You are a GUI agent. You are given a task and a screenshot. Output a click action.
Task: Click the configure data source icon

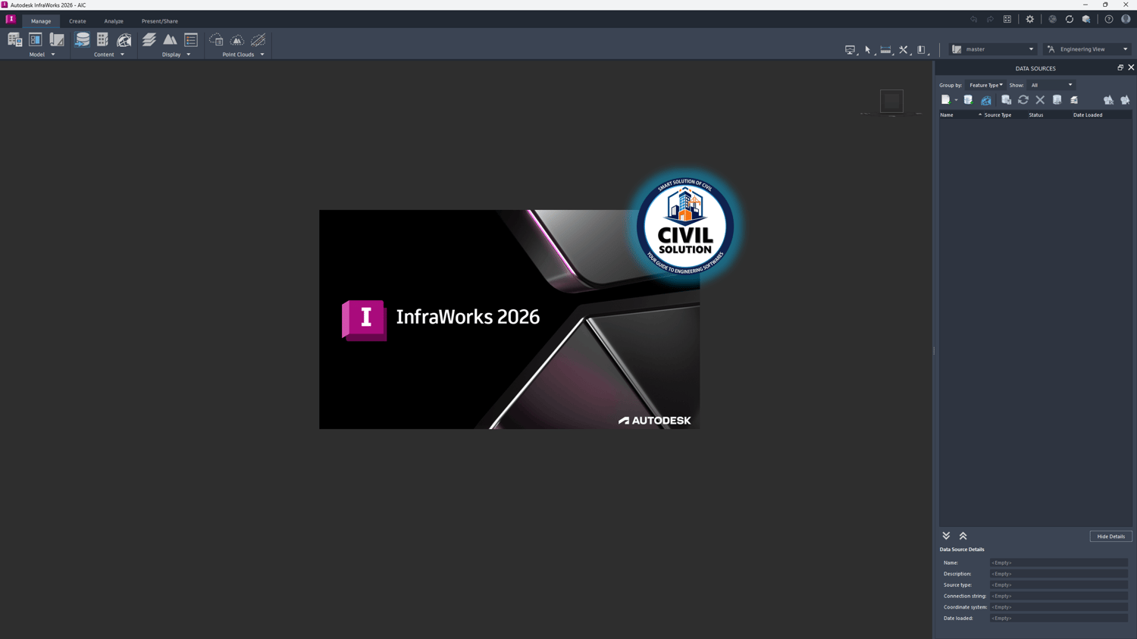click(x=1007, y=100)
